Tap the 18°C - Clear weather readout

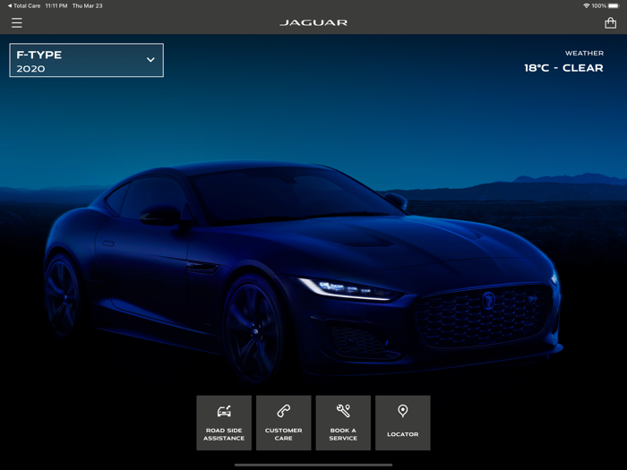(563, 68)
